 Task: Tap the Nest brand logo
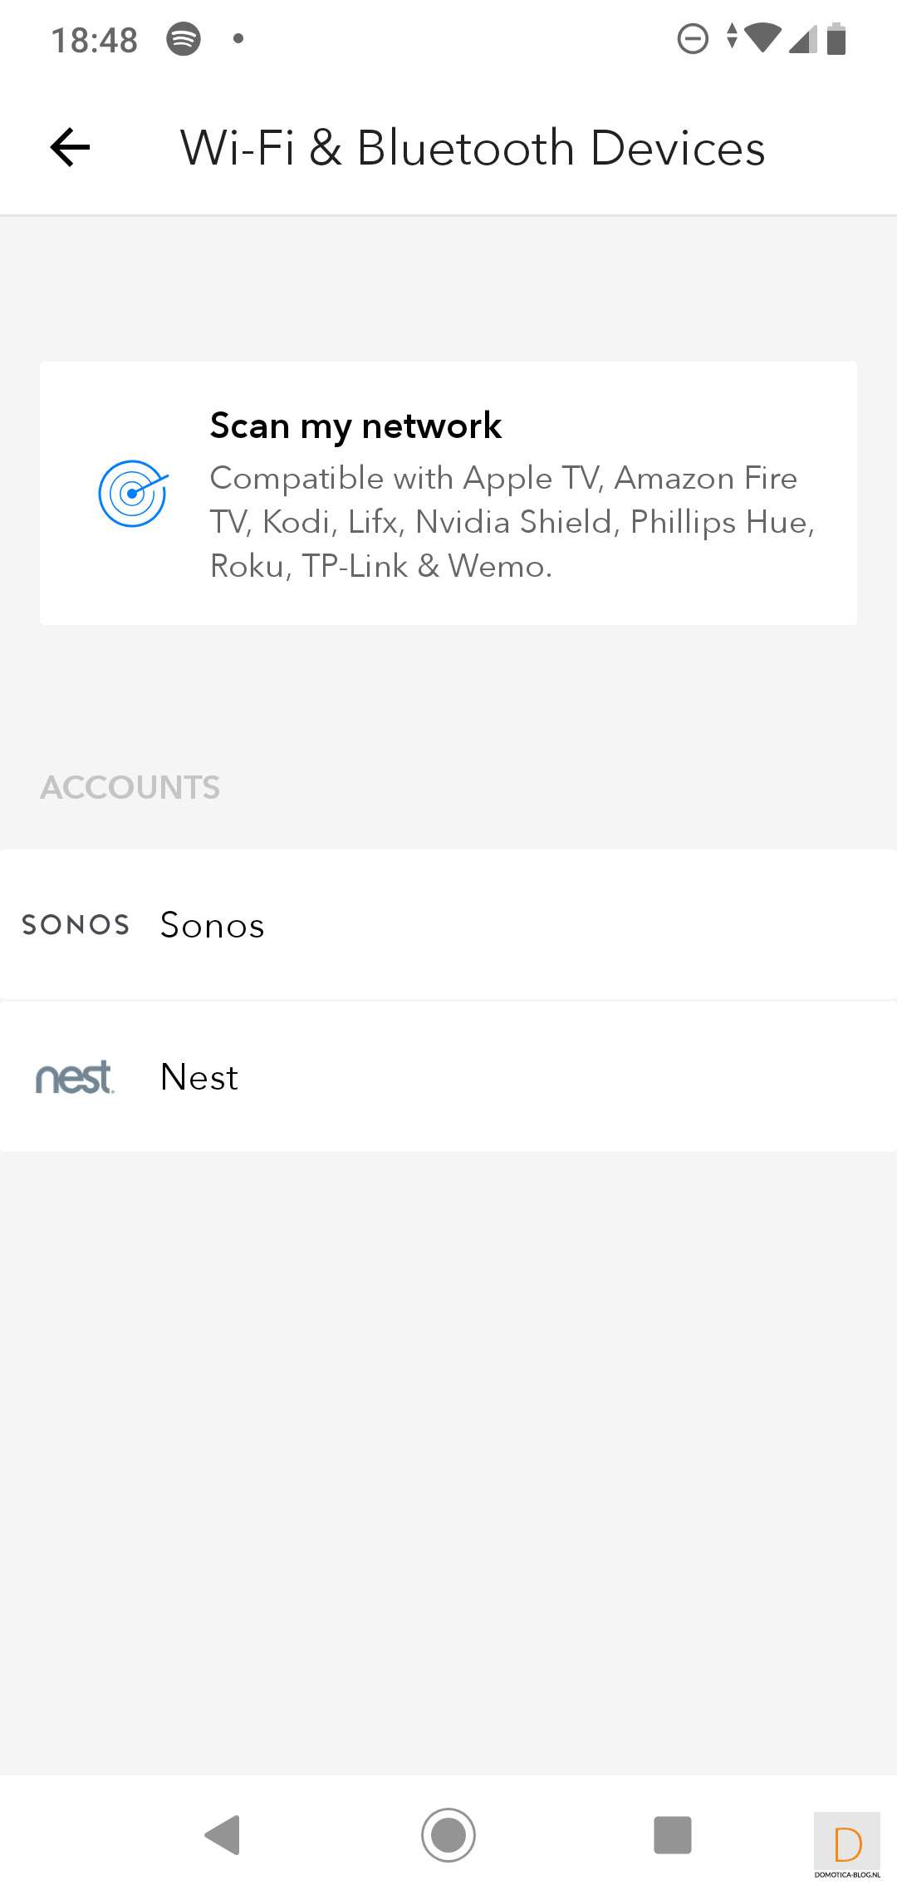pyautogui.click(x=75, y=1077)
